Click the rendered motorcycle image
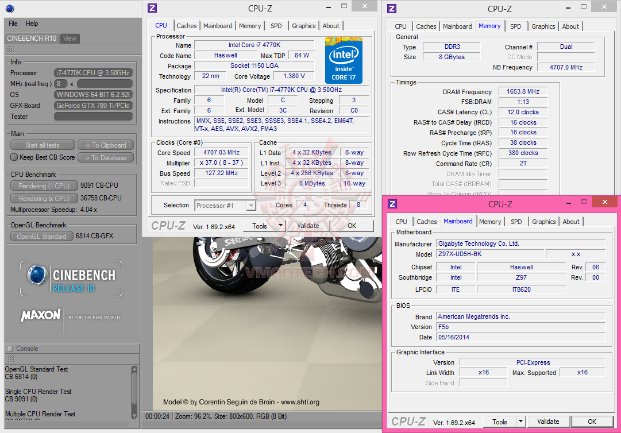The image size is (621, 433). tap(267, 323)
